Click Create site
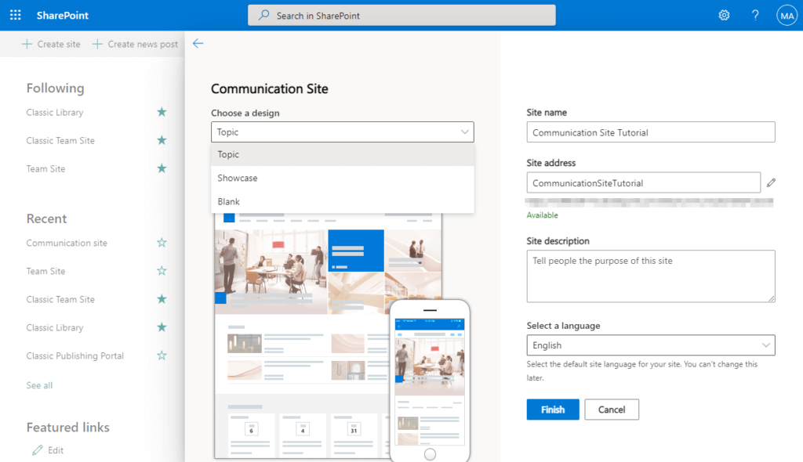This screenshot has width=803, height=462. [x=51, y=44]
